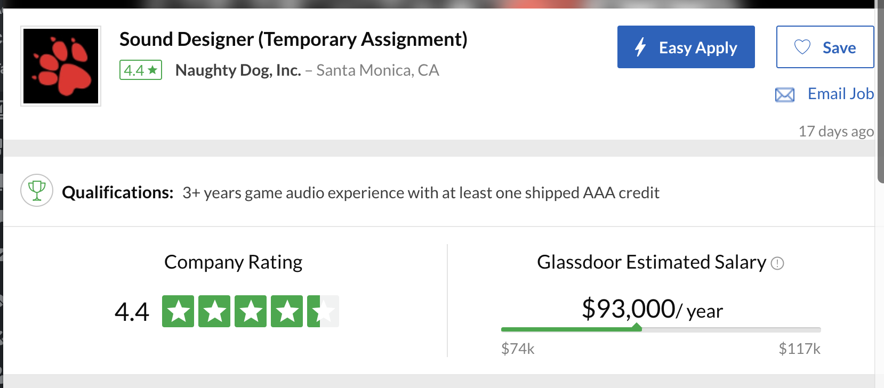Click the third green rating star
The image size is (884, 388).
tap(251, 311)
